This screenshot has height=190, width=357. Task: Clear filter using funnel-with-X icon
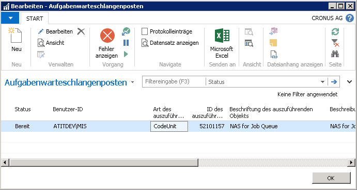pyautogui.click(x=335, y=43)
